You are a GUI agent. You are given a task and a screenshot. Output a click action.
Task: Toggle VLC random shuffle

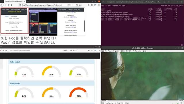pos(128,103)
